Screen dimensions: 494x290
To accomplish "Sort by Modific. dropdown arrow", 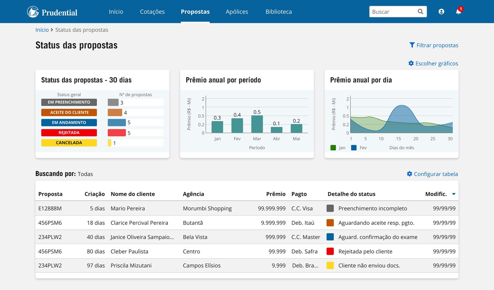I will pyautogui.click(x=454, y=194).
